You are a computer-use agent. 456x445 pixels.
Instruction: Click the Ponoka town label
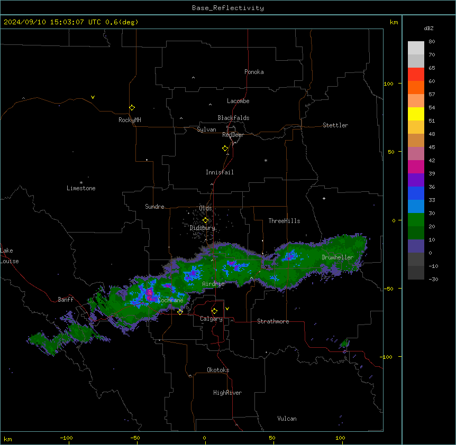pyautogui.click(x=254, y=72)
